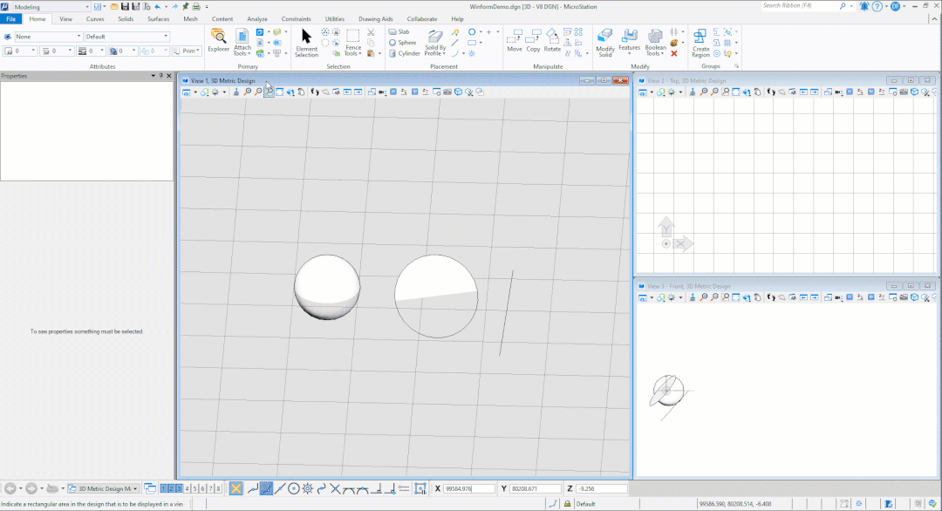942x511 pixels.
Task: Click the Back arrow in bottom toolbar
Action: point(10,488)
